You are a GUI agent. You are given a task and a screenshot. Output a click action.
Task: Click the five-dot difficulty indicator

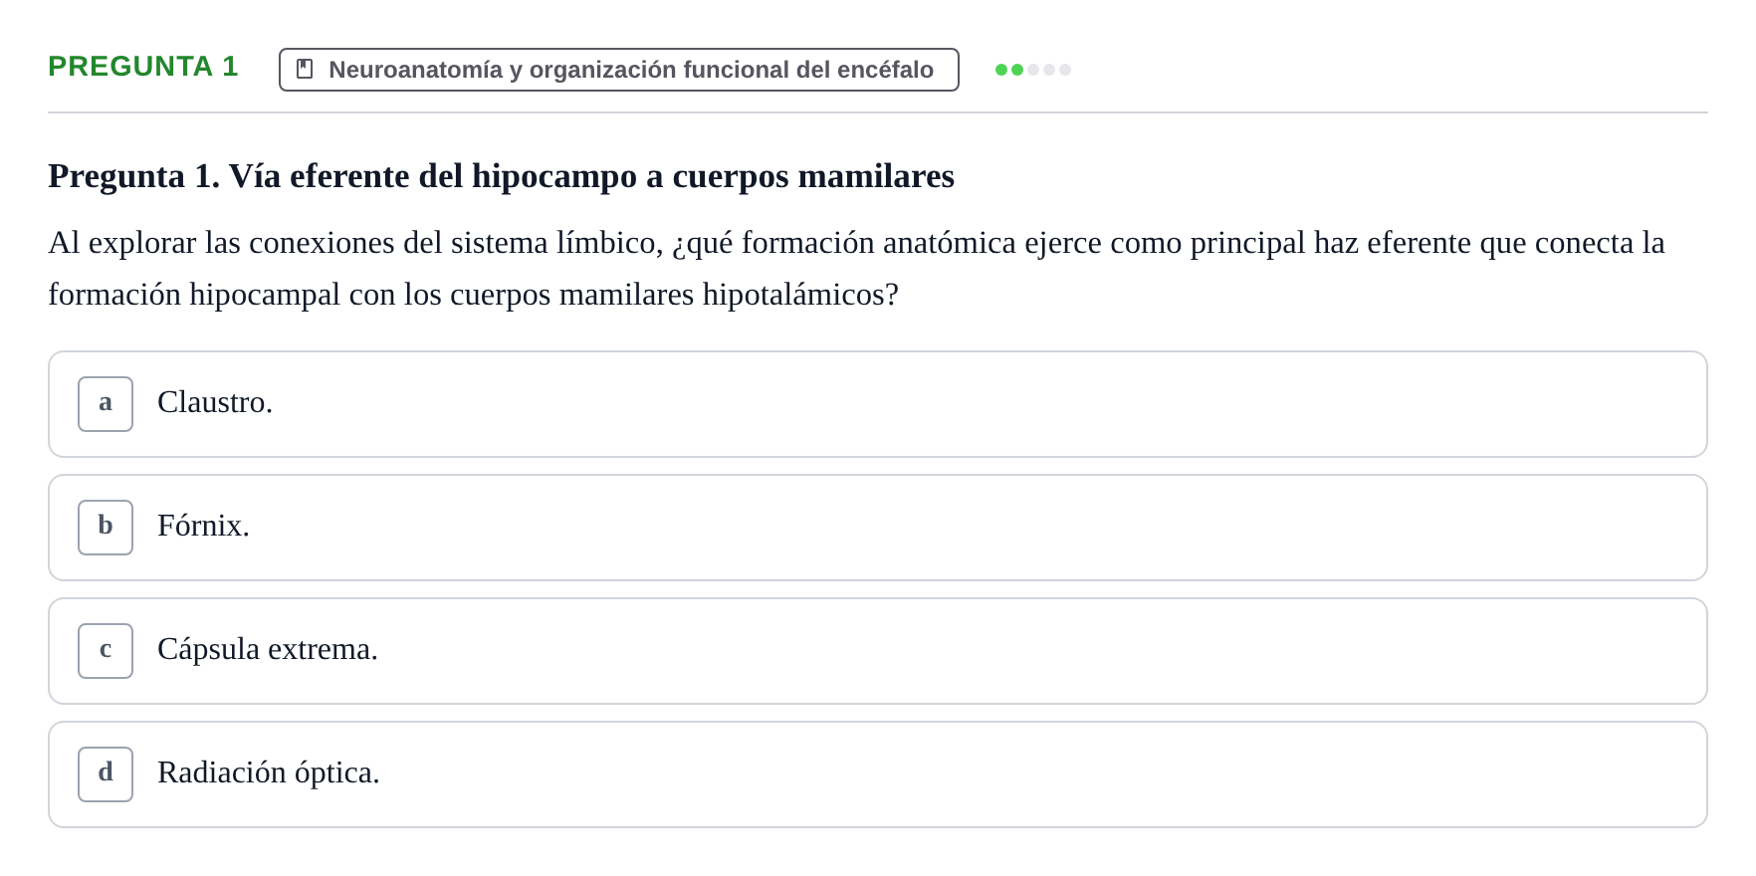coord(1033,70)
